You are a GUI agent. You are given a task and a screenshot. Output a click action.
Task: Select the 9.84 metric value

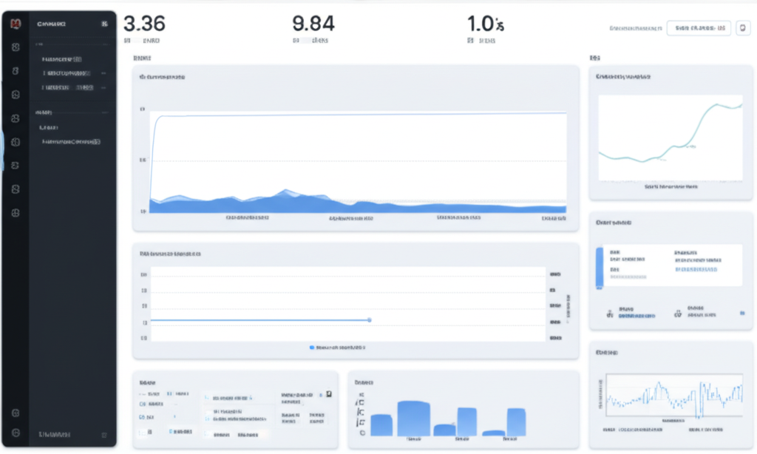(313, 24)
